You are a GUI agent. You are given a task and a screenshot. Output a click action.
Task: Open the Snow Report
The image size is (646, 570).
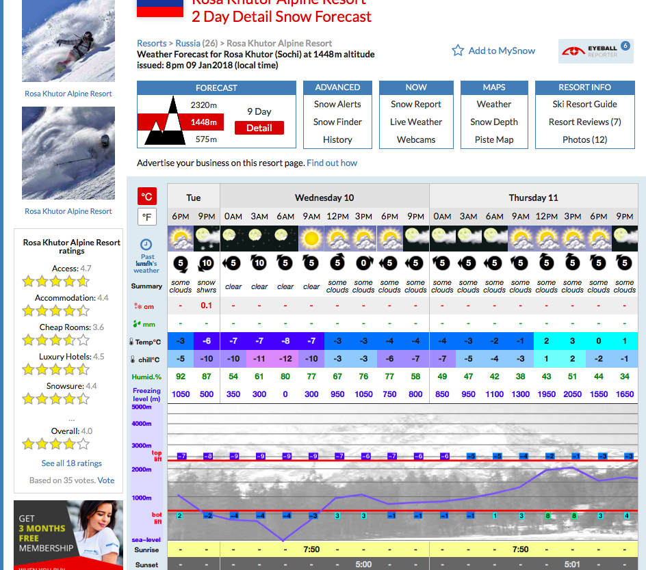[x=416, y=104]
